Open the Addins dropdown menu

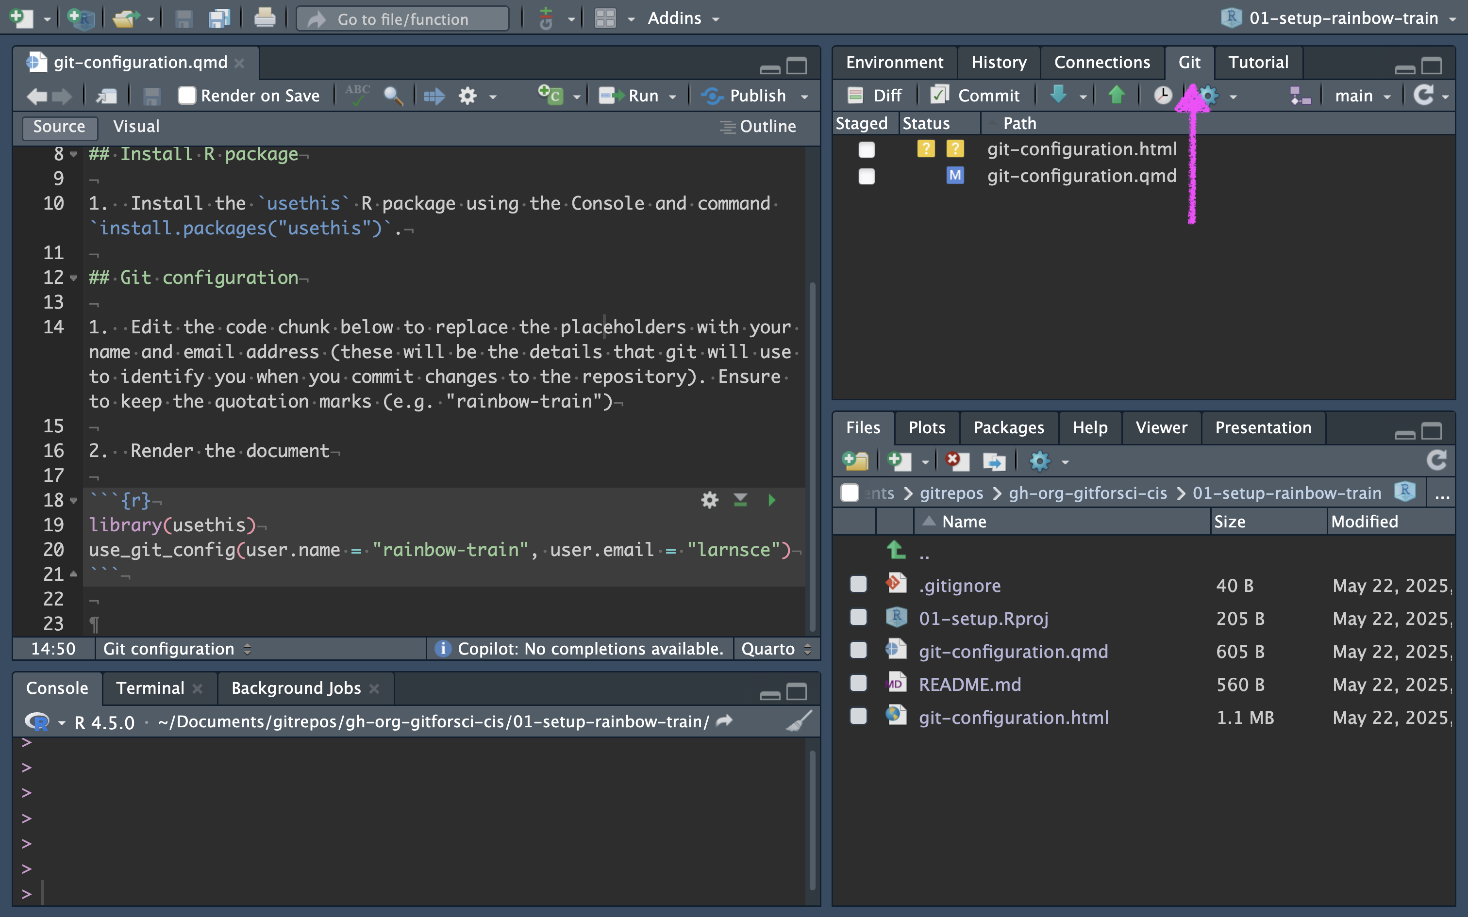point(683,18)
